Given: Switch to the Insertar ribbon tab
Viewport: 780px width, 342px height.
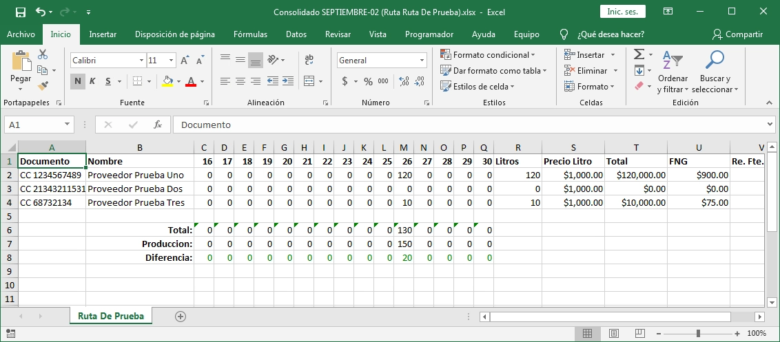Looking at the screenshot, I should [x=103, y=34].
